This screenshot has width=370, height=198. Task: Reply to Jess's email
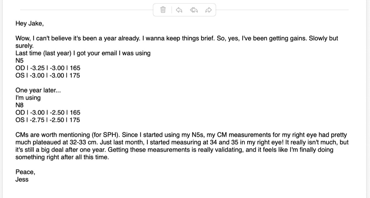coord(179,10)
